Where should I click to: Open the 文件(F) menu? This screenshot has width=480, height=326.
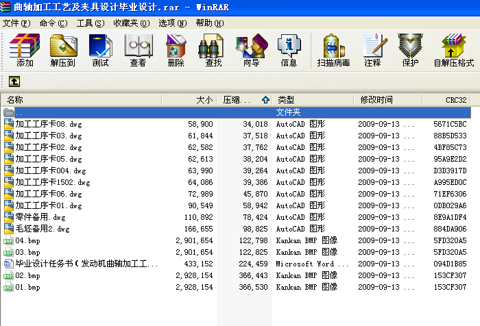[17, 23]
